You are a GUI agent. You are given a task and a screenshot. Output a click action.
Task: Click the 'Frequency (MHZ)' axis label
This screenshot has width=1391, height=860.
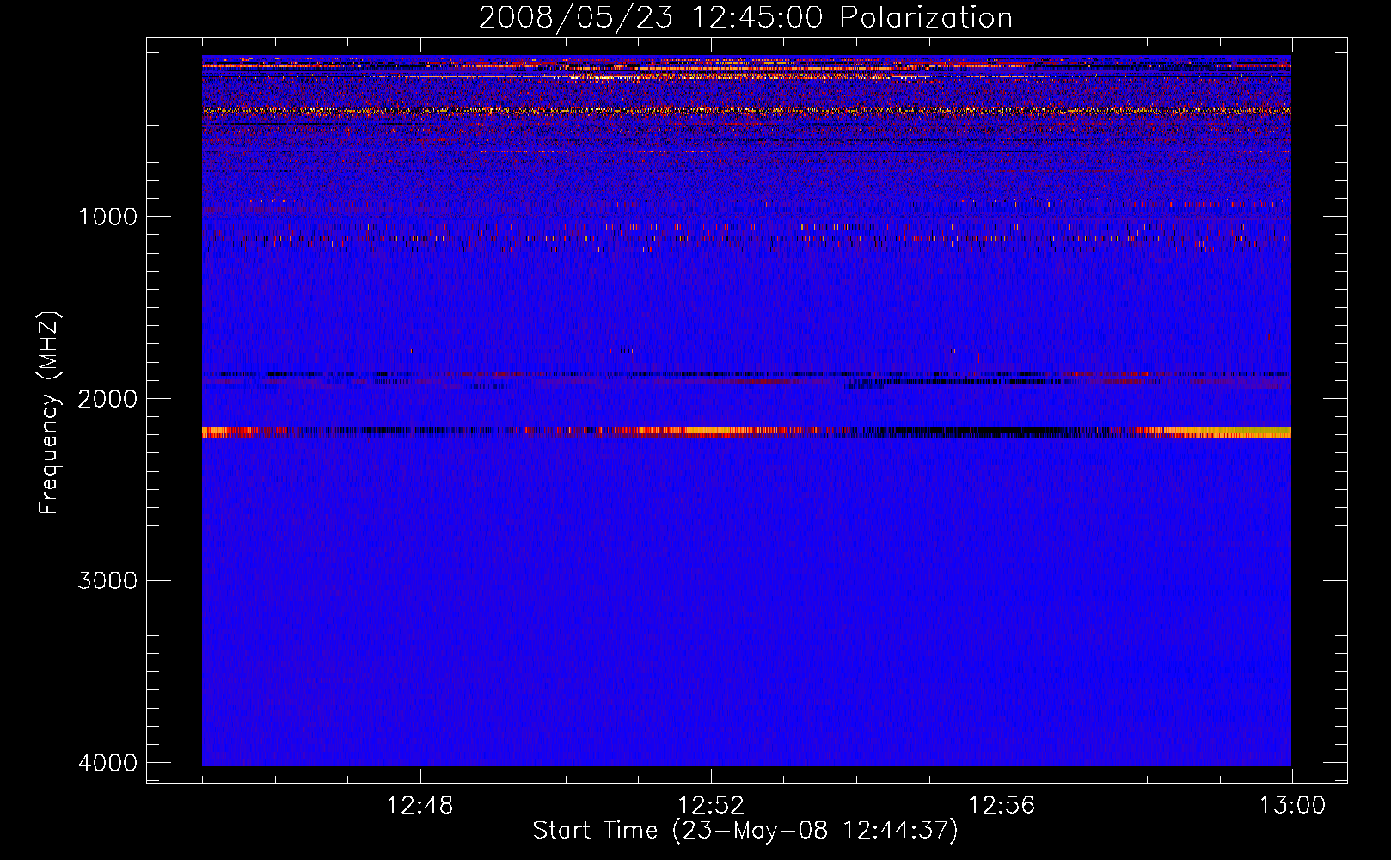(49, 413)
